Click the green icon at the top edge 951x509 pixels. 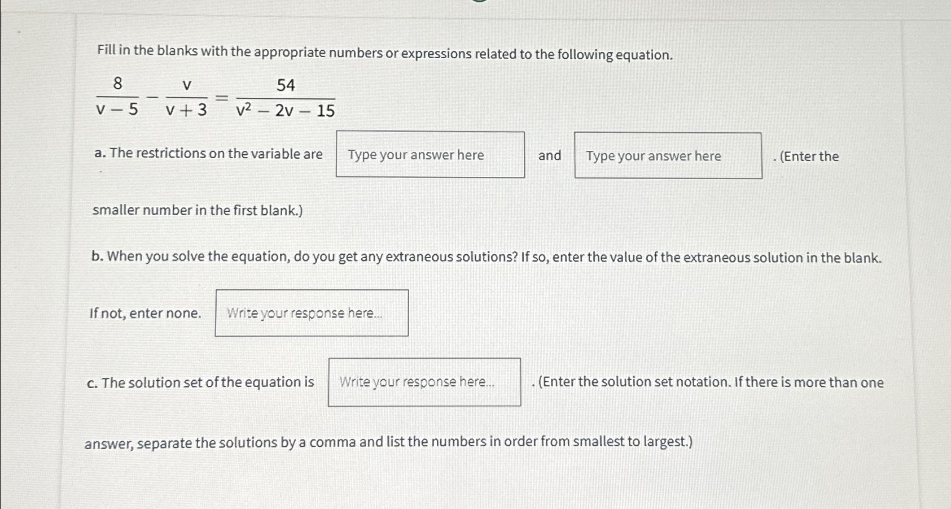point(479,3)
